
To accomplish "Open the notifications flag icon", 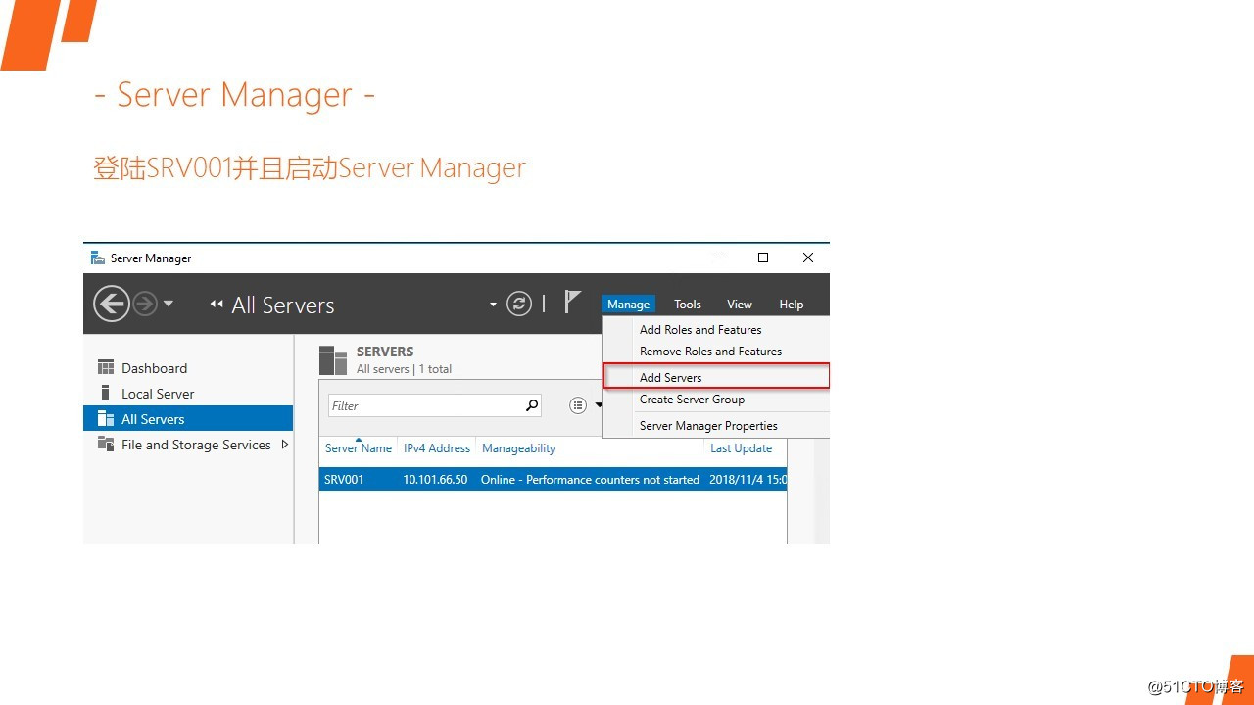I will click(573, 303).
